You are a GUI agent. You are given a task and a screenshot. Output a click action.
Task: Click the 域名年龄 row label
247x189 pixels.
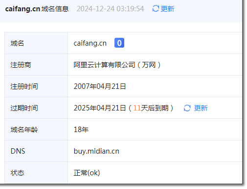click(24, 130)
